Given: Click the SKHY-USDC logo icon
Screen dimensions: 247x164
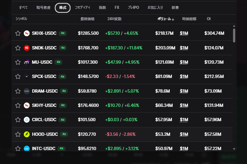Looking at the screenshot, I should click(x=27, y=105).
